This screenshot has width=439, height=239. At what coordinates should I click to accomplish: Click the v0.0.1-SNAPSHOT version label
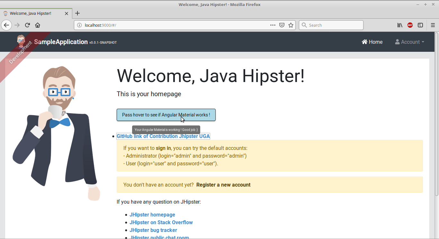point(103,43)
